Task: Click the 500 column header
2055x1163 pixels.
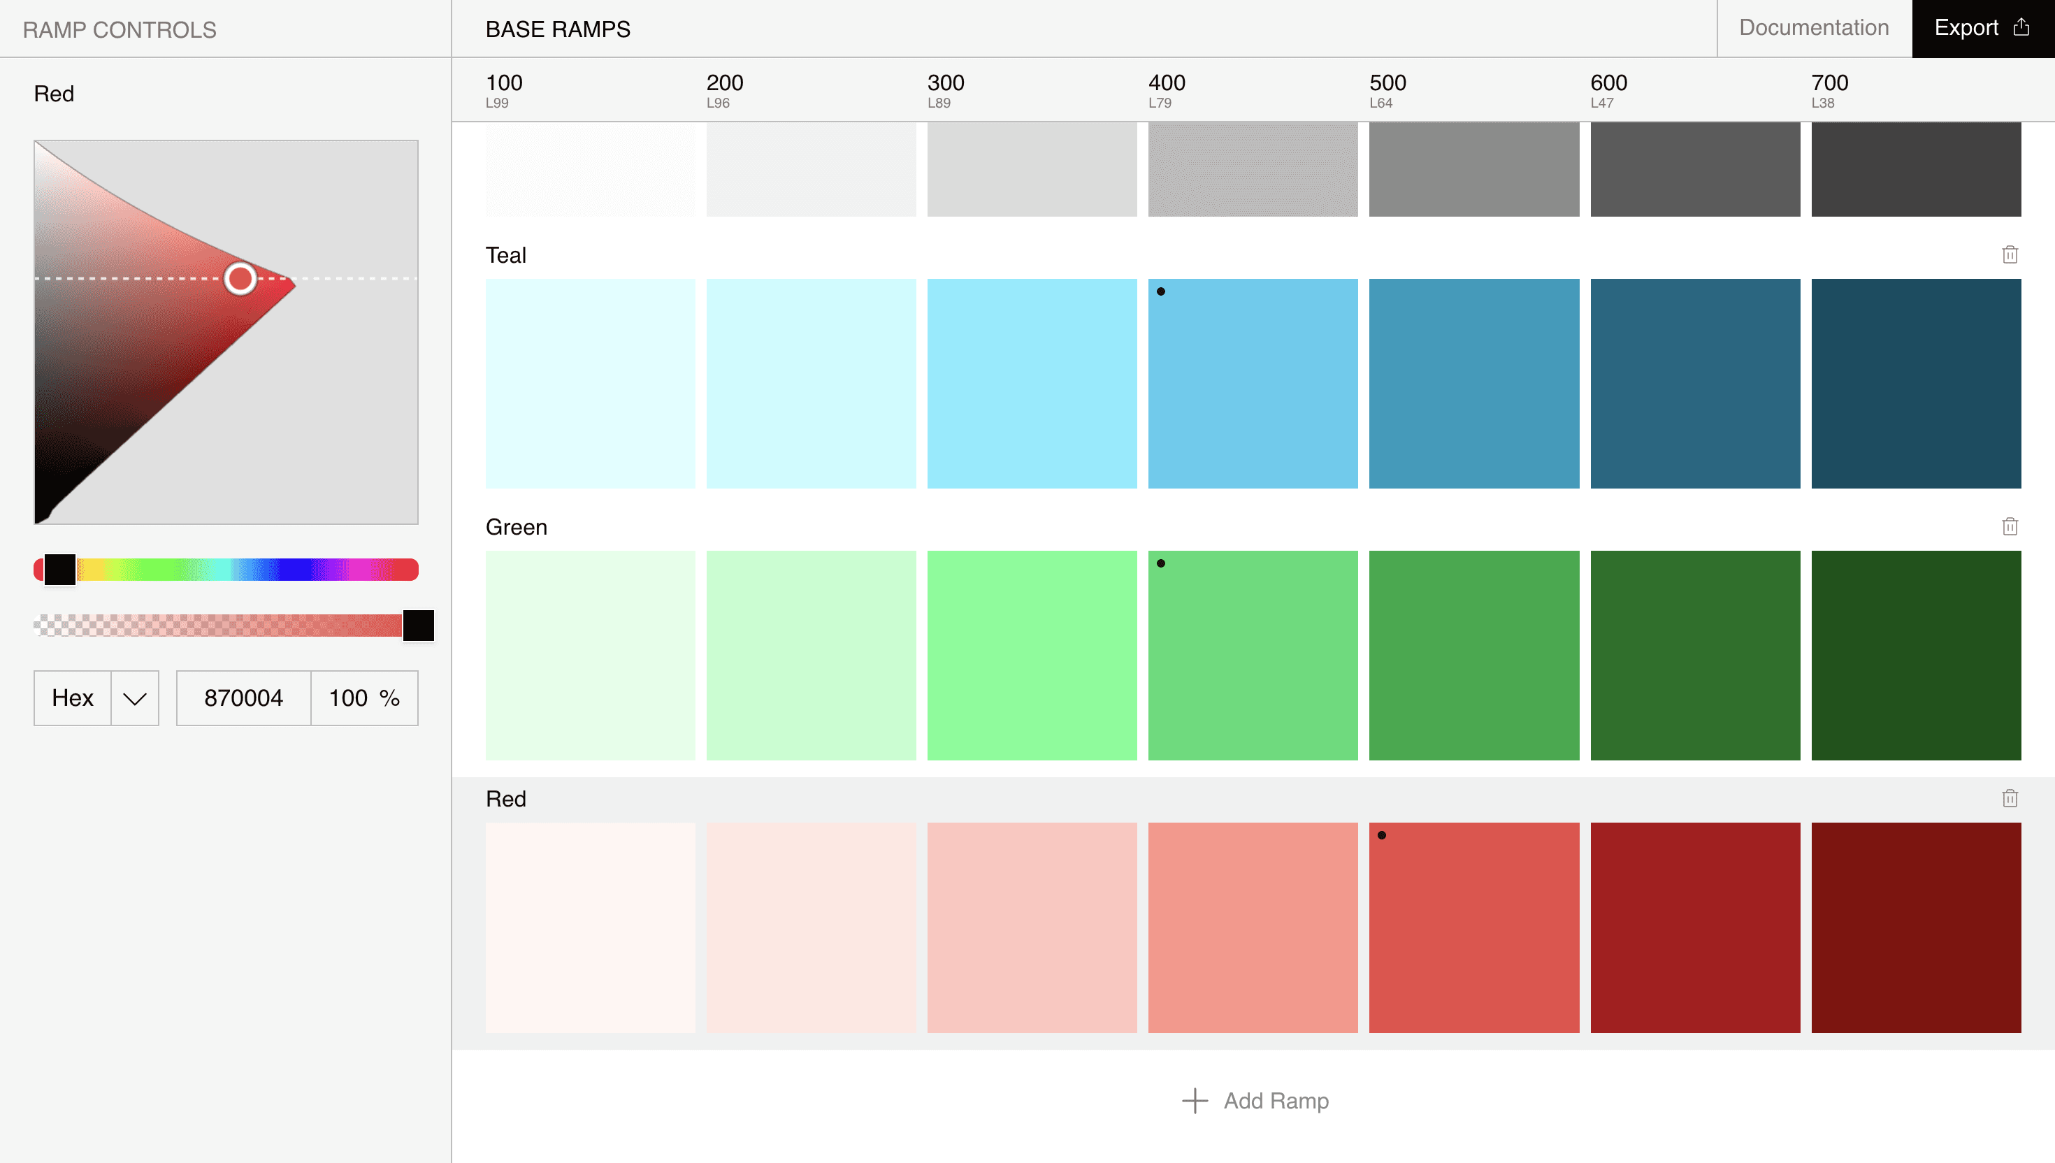Action: tap(1387, 83)
